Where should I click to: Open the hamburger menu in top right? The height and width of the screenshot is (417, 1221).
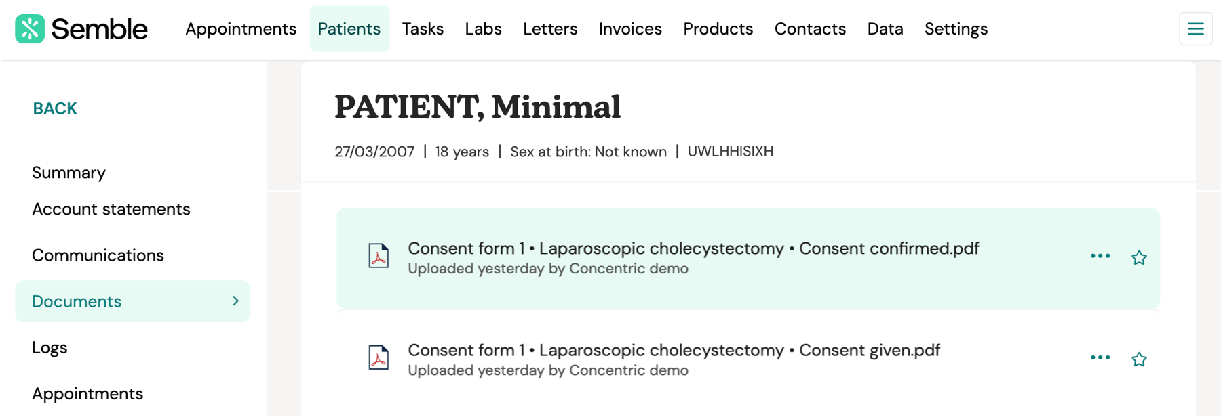click(1195, 28)
